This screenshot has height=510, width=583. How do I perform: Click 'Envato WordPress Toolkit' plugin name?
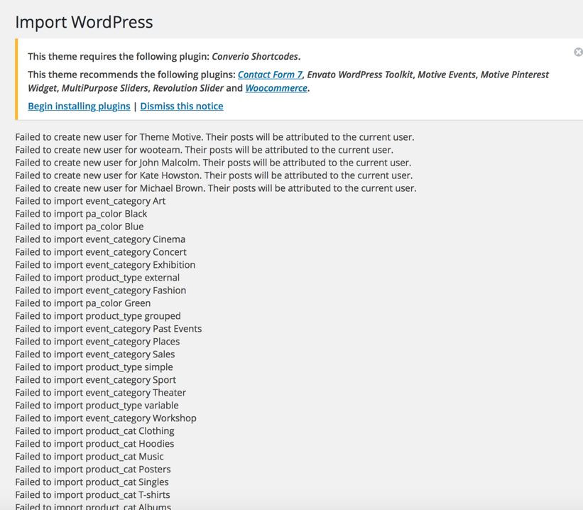point(360,75)
